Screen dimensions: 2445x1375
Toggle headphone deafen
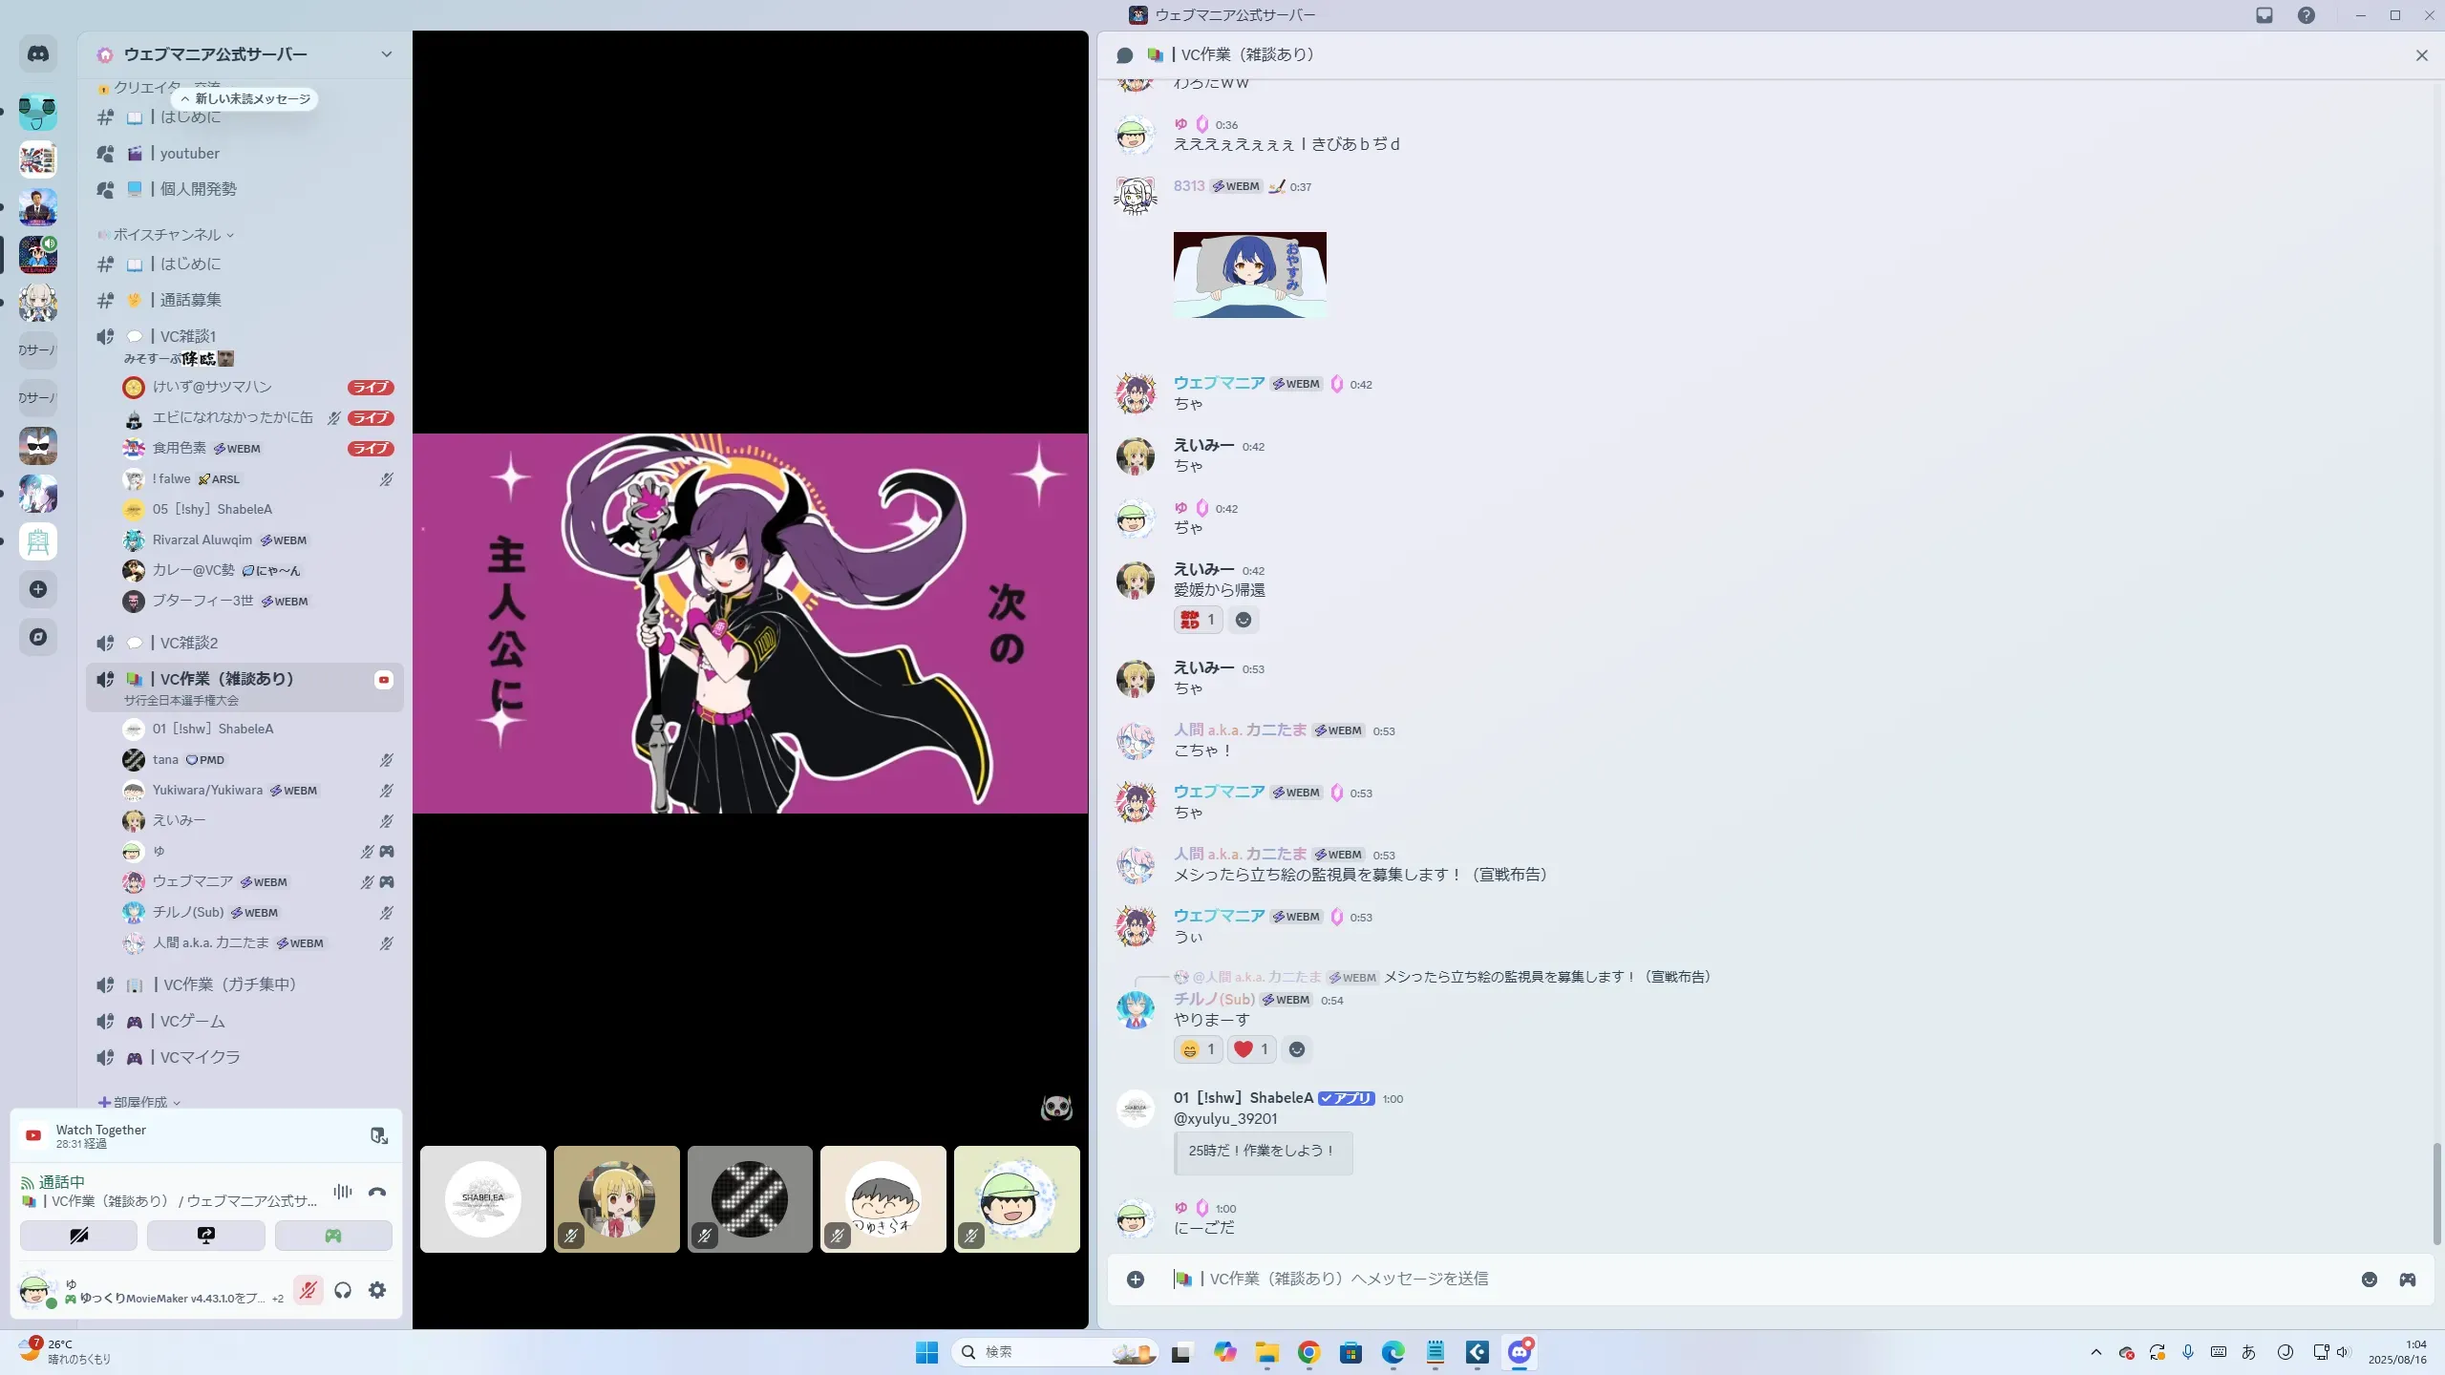coord(343,1290)
